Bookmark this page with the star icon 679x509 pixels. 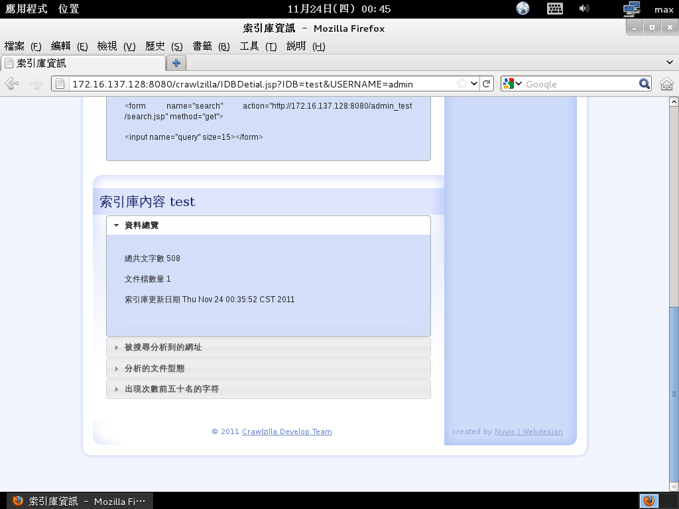point(462,84)
